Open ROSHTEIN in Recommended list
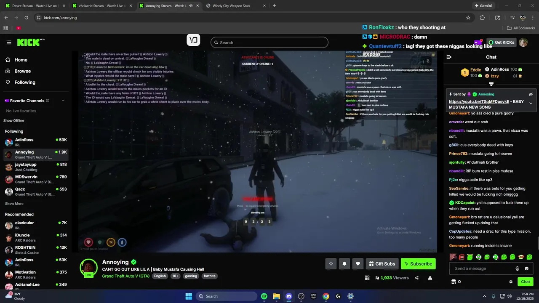Image resolution: width=539 pixels, height=303 pixels. coord(36,250)
